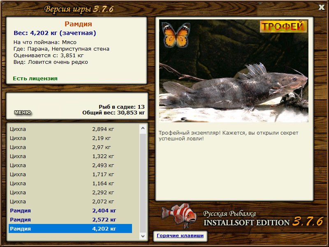Click the Рыб в садке: 13 text

point(122,107)
